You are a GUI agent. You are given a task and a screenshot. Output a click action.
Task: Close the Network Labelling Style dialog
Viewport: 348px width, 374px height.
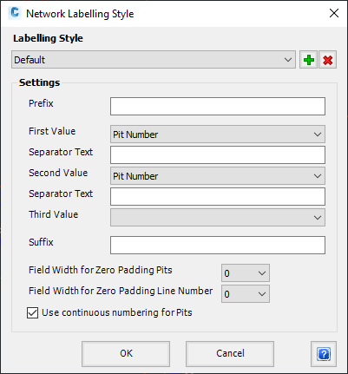(334, 13)
